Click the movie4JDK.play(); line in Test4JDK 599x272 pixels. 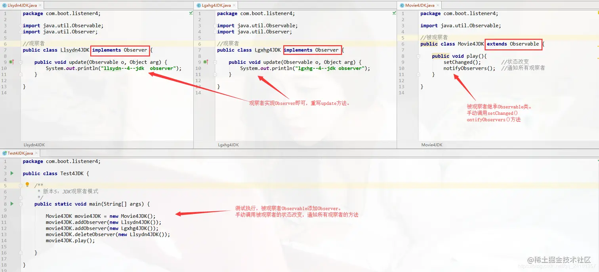(x=71, y=240)
